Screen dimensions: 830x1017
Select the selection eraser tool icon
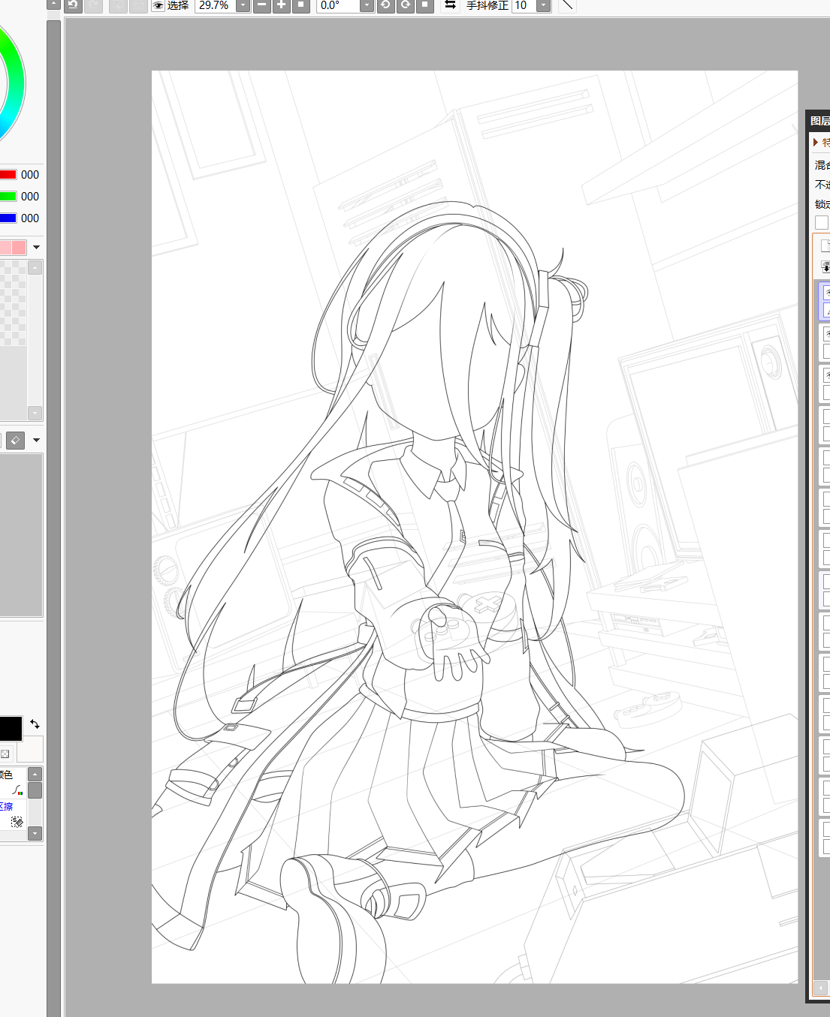17,821
